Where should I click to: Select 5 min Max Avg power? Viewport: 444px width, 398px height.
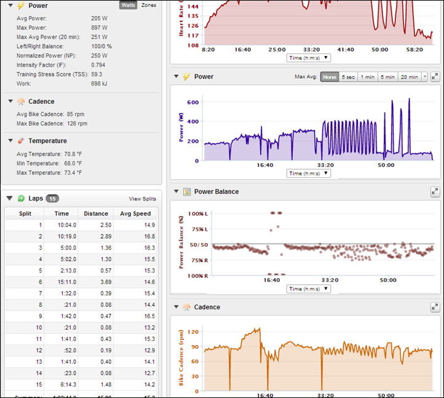point(387,77)
